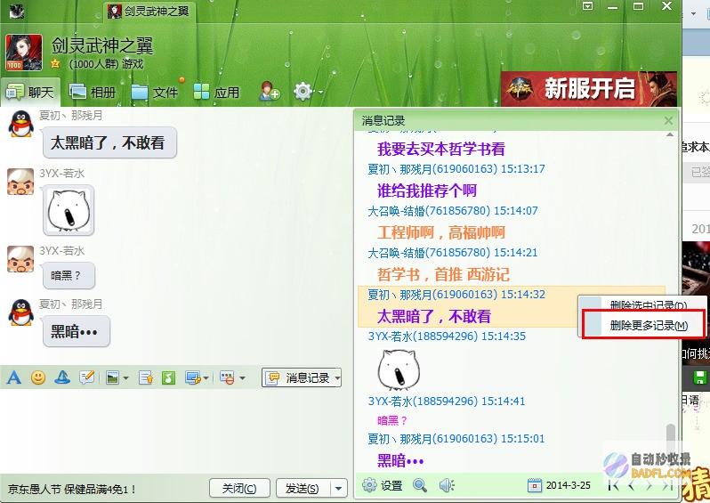
Task: Click the message records scrollbar thumb
Action: tap(670, 437)
